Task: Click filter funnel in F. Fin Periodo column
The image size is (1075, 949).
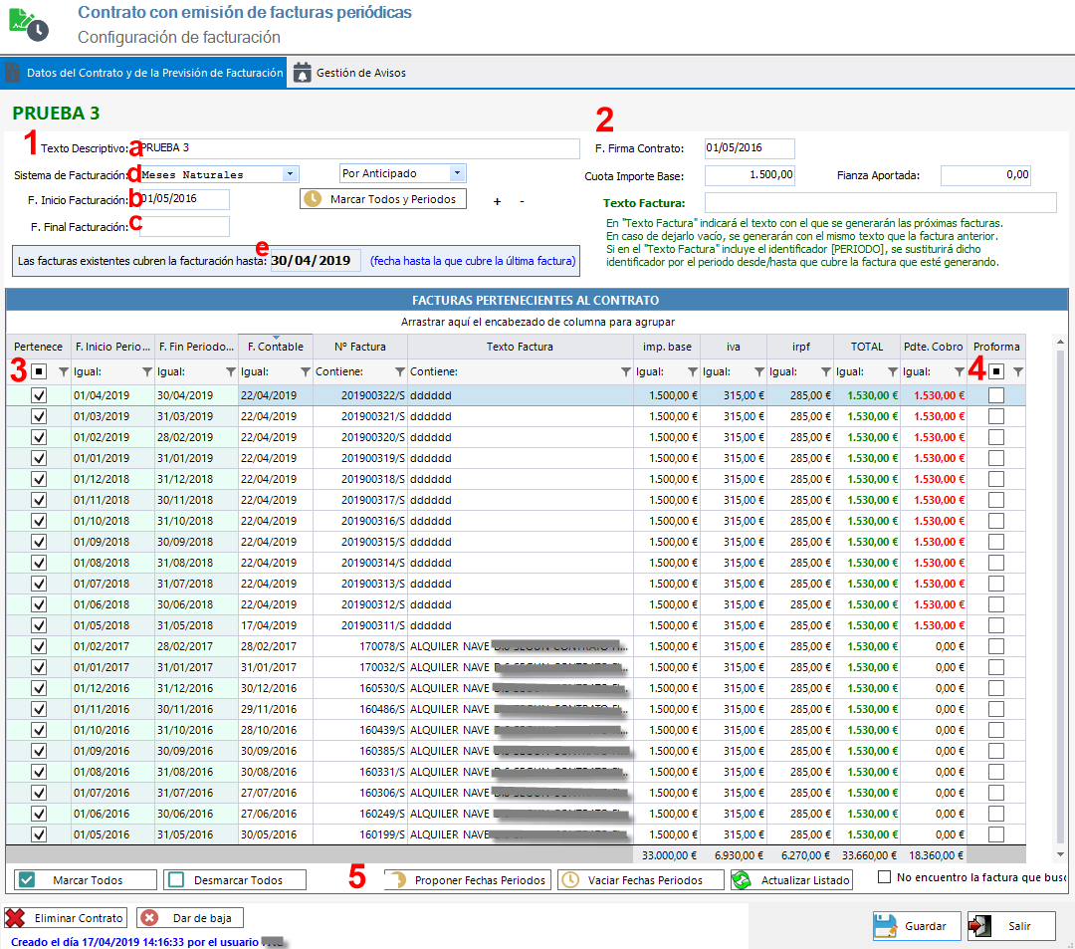Action: (x=230, y=371)
